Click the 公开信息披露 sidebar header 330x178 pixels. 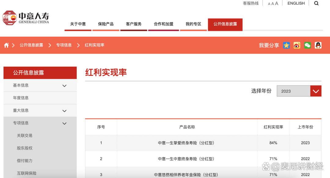[x=40, y=73]
